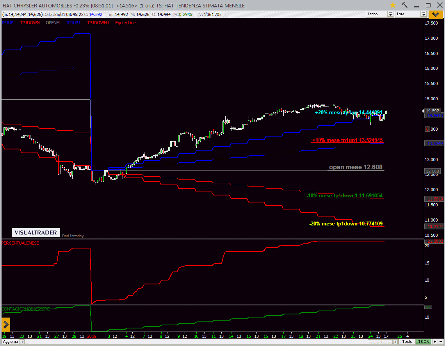Open the hammer tools icon in title bar

coord(404,5)
